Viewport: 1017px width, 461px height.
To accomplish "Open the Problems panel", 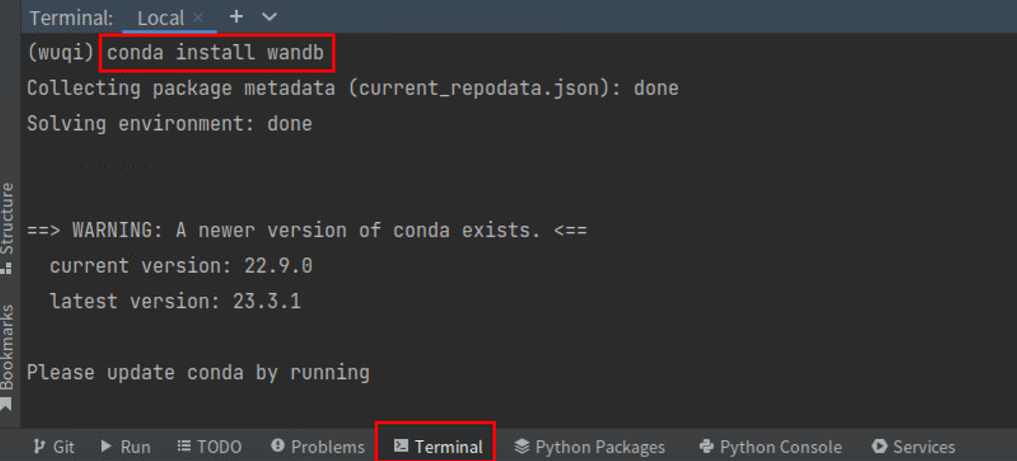I will [x=318, y=447].
